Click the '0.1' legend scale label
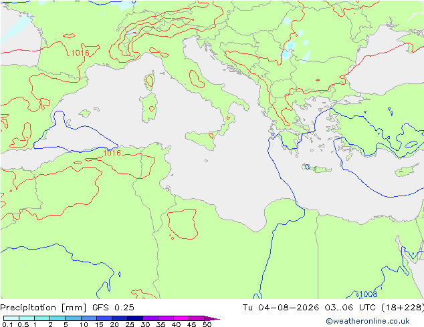 pos(7,324)
